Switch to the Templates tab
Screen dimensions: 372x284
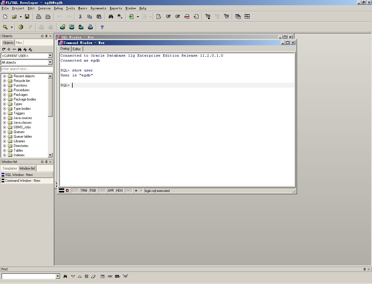tap(10, 168)
